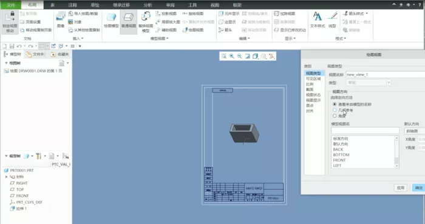Expand the 模型视图 group dropdown
Screen dimensions: 425x224
(x=159, y=39)
